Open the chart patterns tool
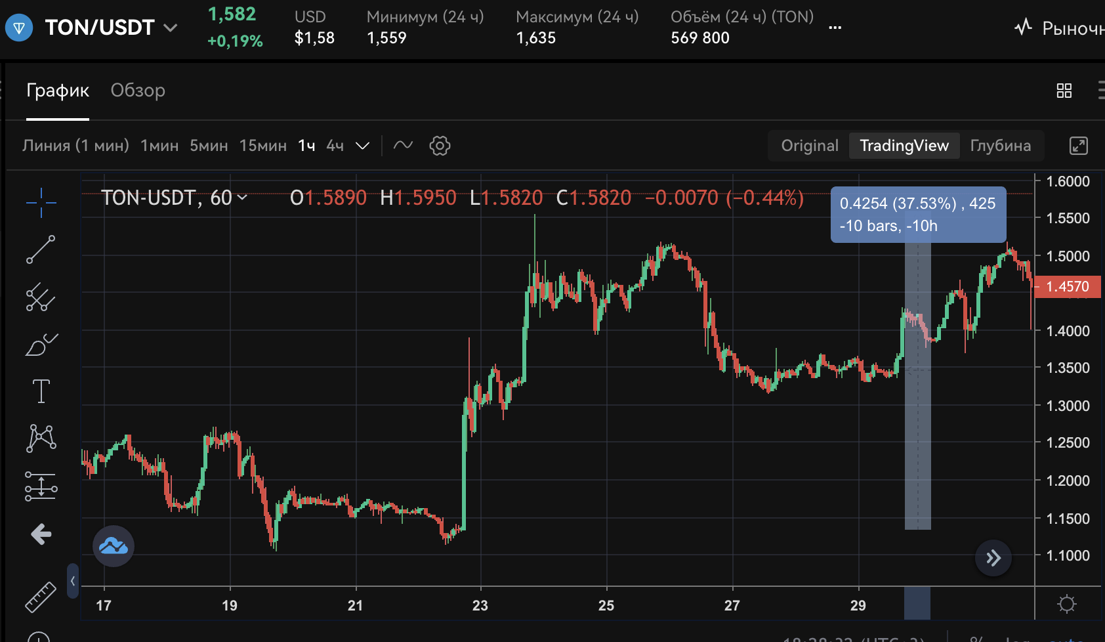This screenshot has width=1105, height=642. pyautogui.click(x=41, y=438)
